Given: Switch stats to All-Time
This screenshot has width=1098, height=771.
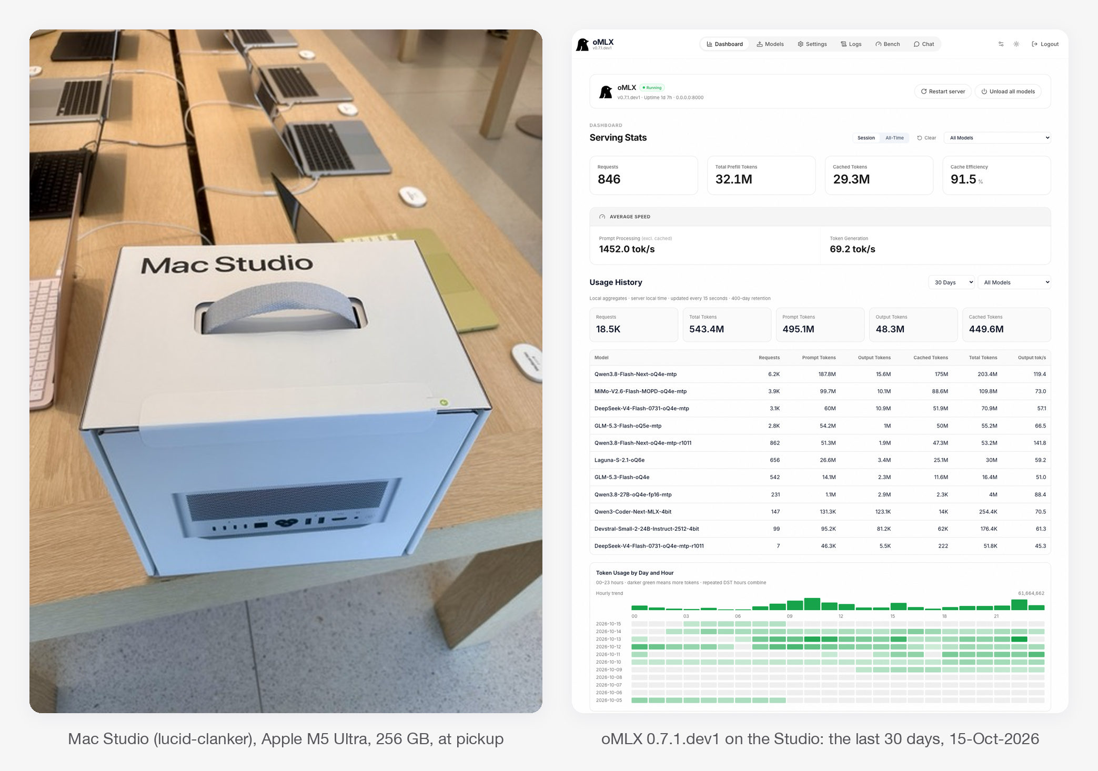Looking at the screenshot, I should click(x=894, y=138).
